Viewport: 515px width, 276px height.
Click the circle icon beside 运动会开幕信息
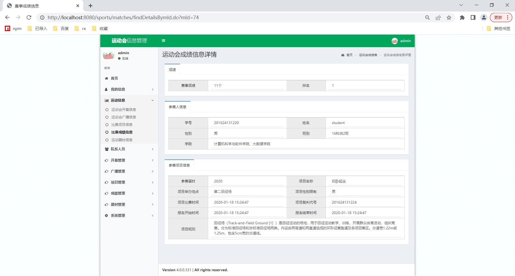coord(107,110)
